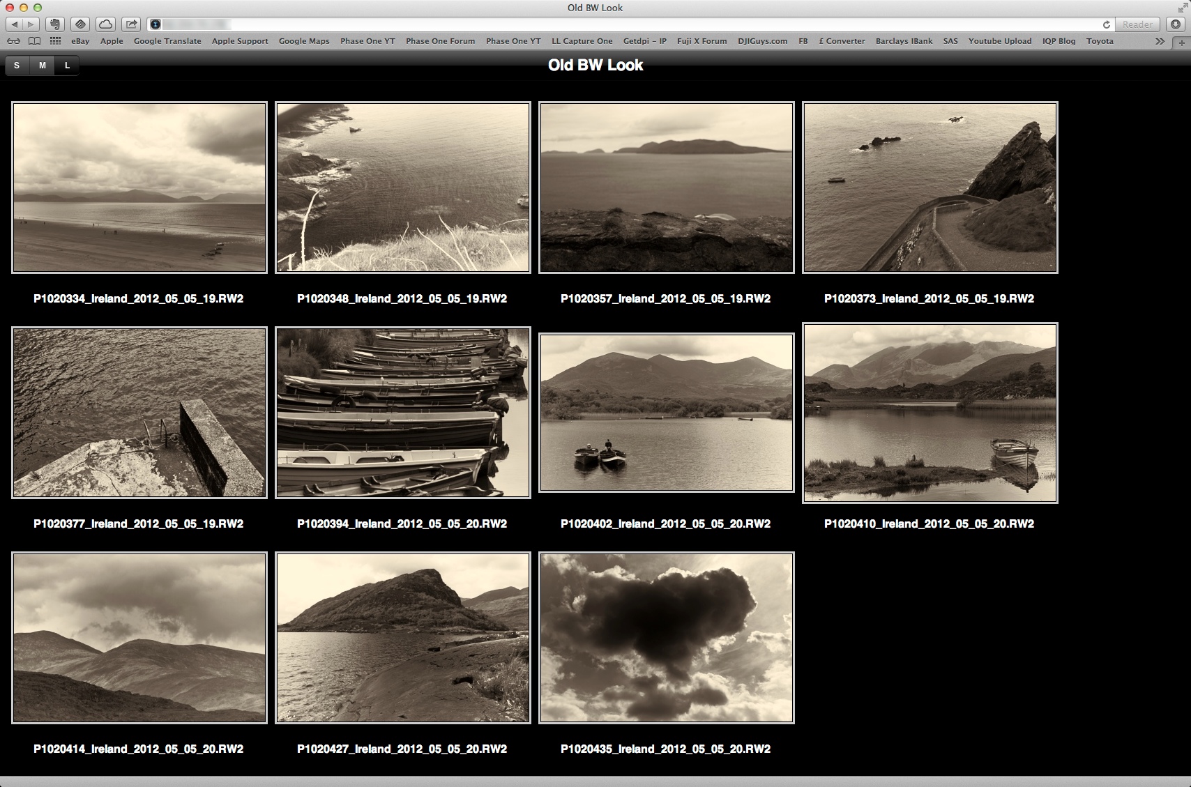Click filename P1020377_Ireland_2012_05_05_19.RW2

(139, 524)
